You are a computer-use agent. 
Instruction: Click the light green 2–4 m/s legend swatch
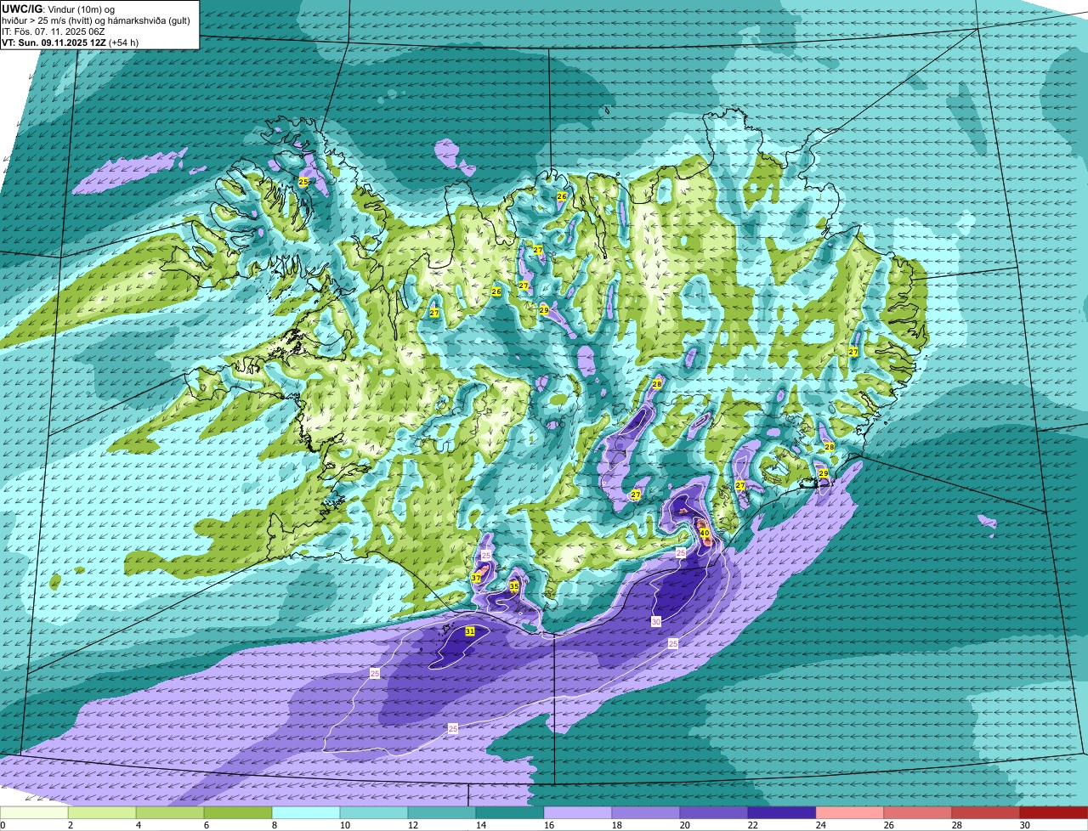pos(102,813)
